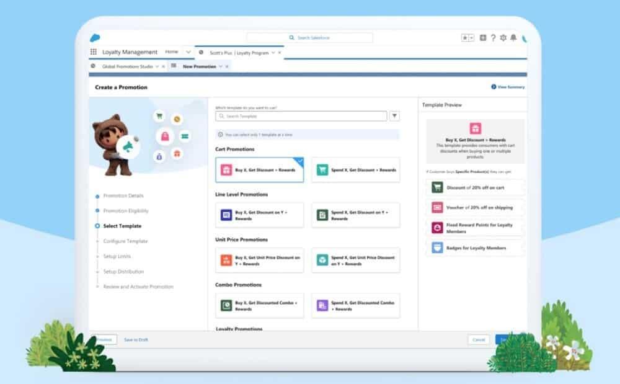Click teal icon on Spend X Unit Price card
The image size is (620, 384).
click(x=322, y=260)
